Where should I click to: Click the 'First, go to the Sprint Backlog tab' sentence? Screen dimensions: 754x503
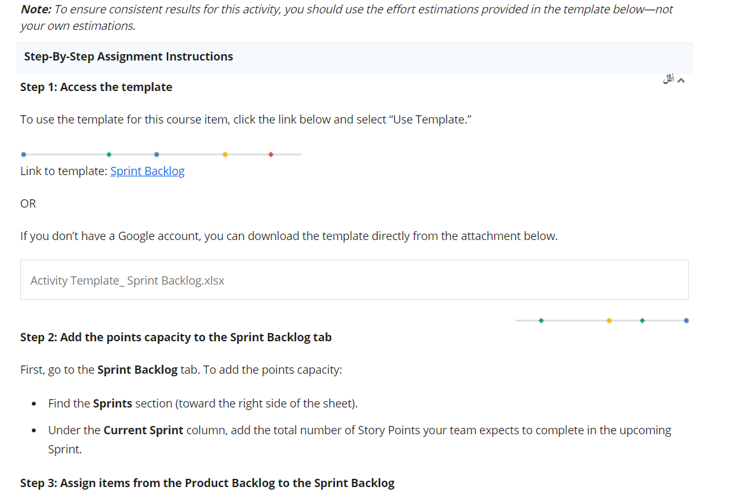click(x=181, y=370)
